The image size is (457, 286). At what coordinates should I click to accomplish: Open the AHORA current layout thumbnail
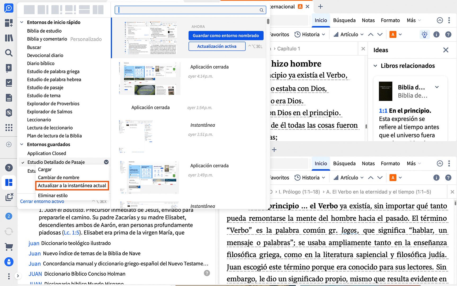tap(151, 38)
